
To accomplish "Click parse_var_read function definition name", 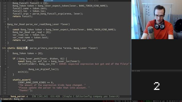I will tap(35, 24).
